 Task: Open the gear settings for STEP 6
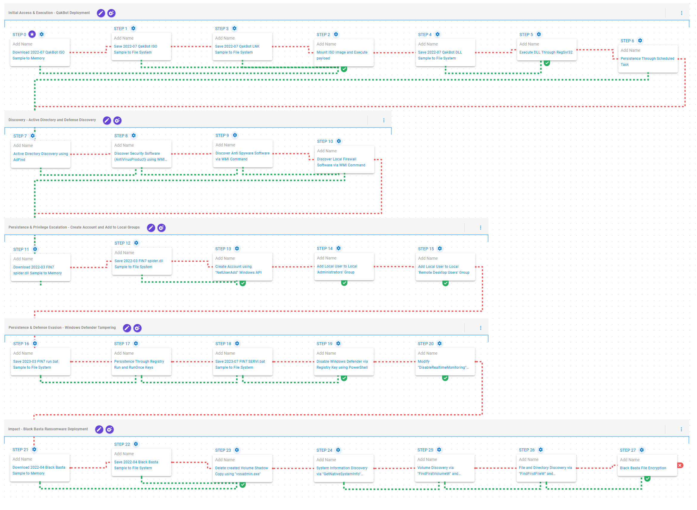[x=640, y=40]
